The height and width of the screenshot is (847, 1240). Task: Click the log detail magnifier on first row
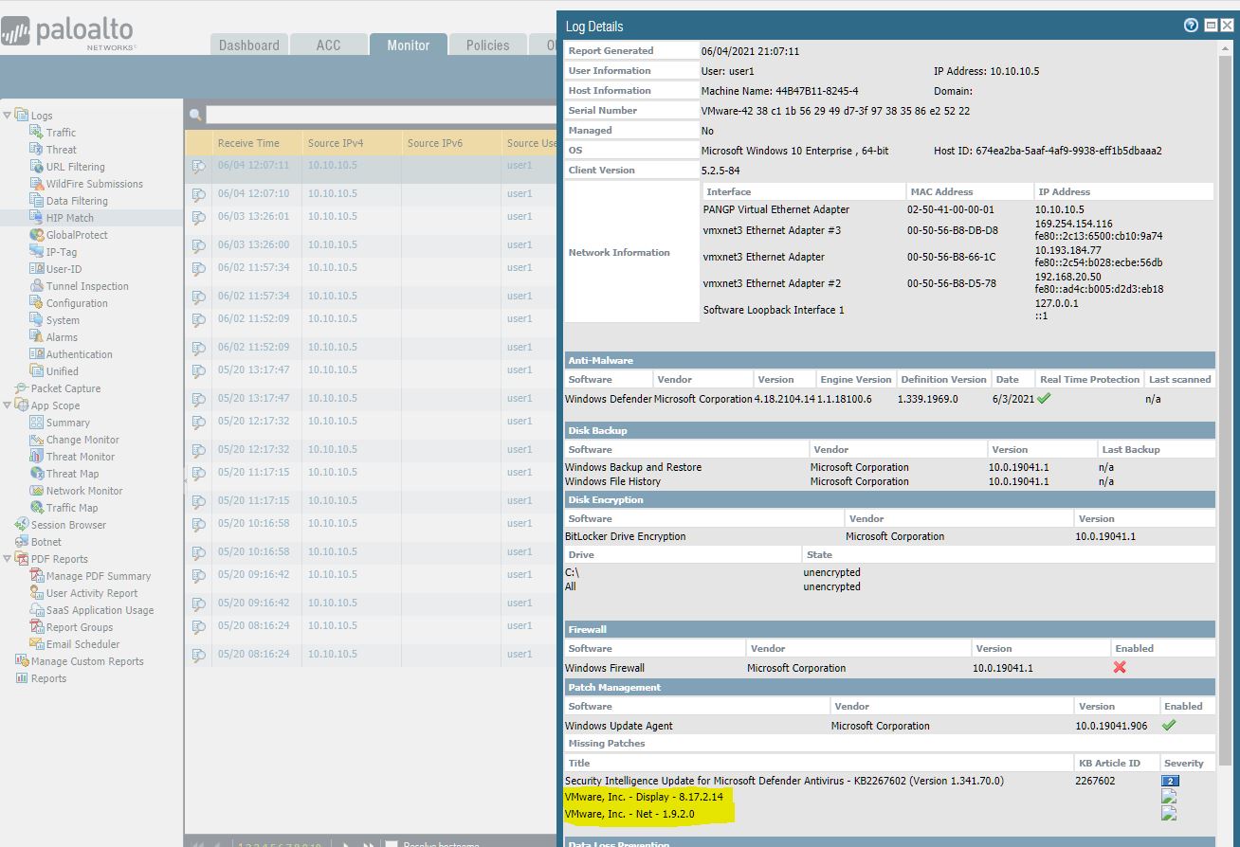(x=196, y=165)
